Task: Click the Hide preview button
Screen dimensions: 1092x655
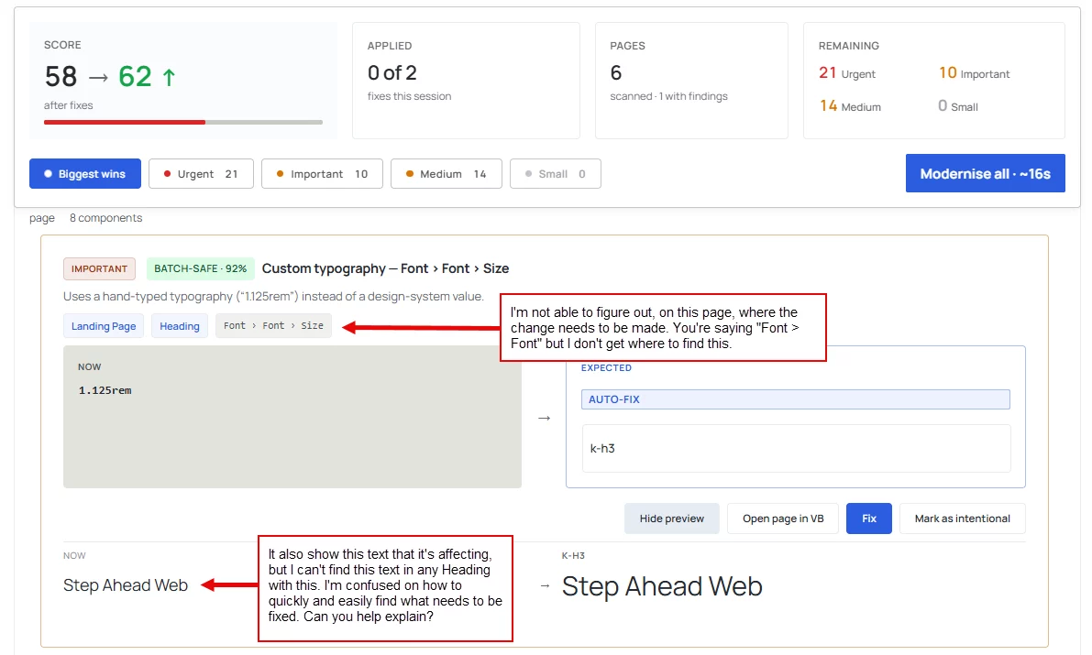Action: tap(671, 519)
